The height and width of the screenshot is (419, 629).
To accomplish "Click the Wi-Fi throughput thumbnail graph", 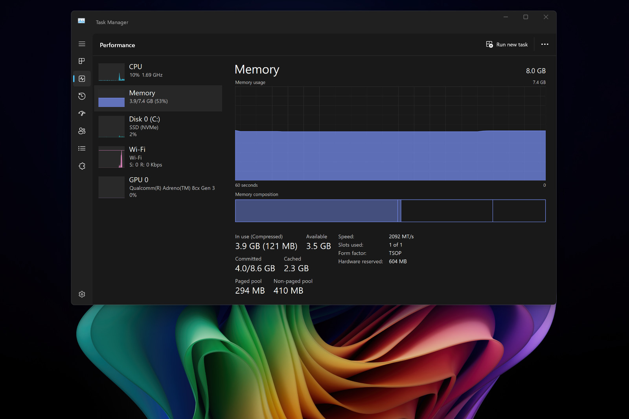I will click(112, 157).
